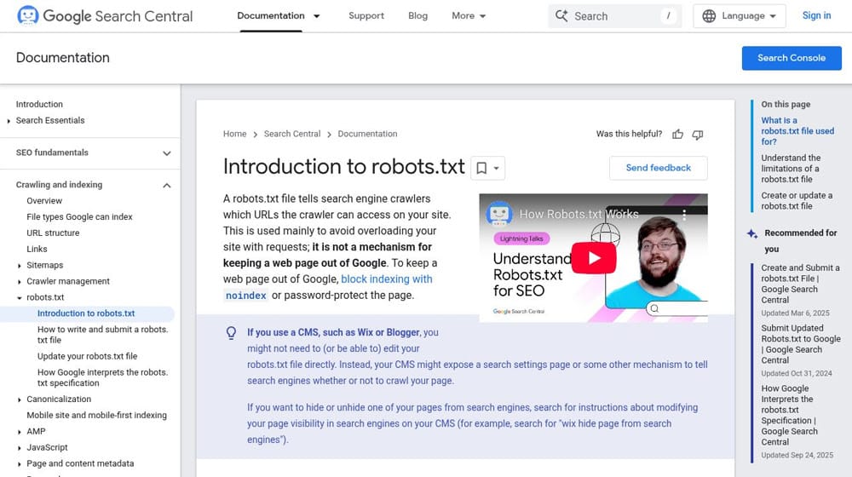Click the Send feedback button

click(658, 168)
